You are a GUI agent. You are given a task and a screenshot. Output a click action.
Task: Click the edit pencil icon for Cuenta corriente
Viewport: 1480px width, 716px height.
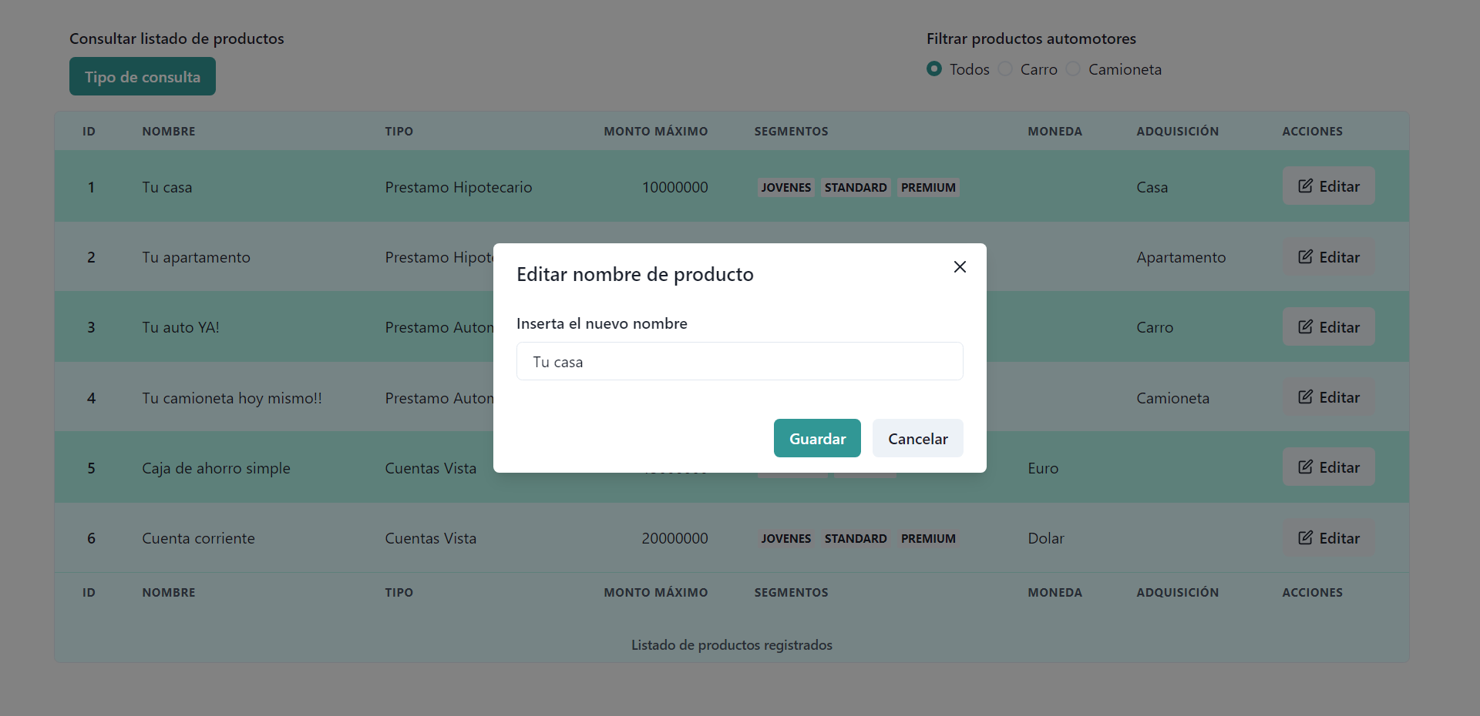coord(1305,537)
